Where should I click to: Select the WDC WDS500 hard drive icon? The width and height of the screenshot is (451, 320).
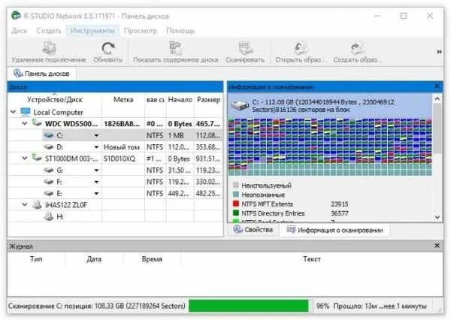(x=37, y=123)
